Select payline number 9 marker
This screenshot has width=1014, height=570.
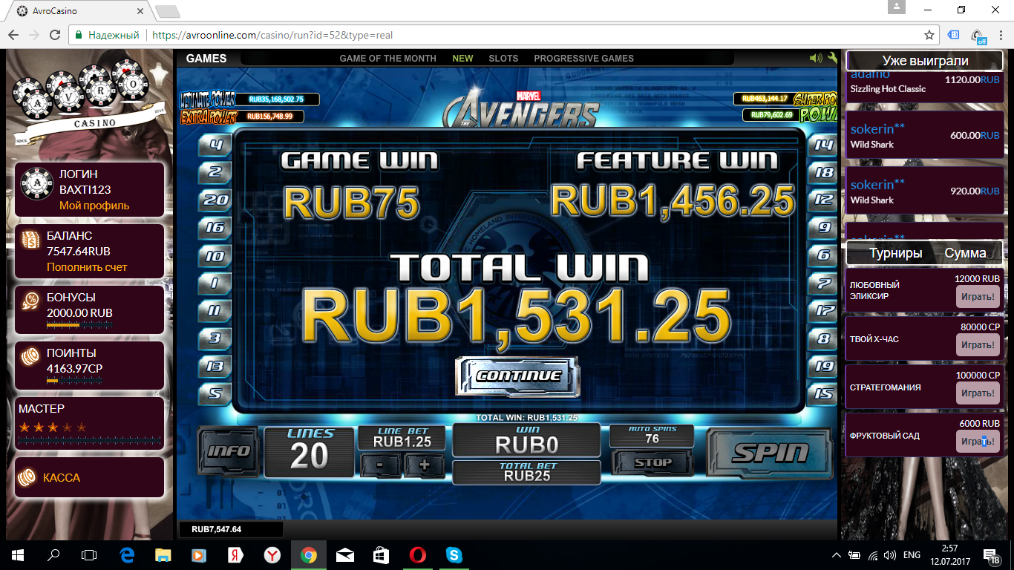(824, 228)
